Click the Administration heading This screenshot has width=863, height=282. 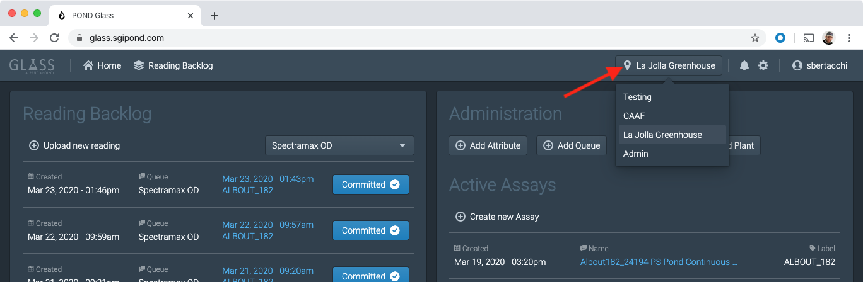click(x=505, y=114)
